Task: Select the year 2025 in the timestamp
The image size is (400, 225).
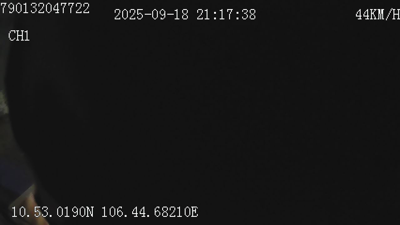Action: click(128, 15)
